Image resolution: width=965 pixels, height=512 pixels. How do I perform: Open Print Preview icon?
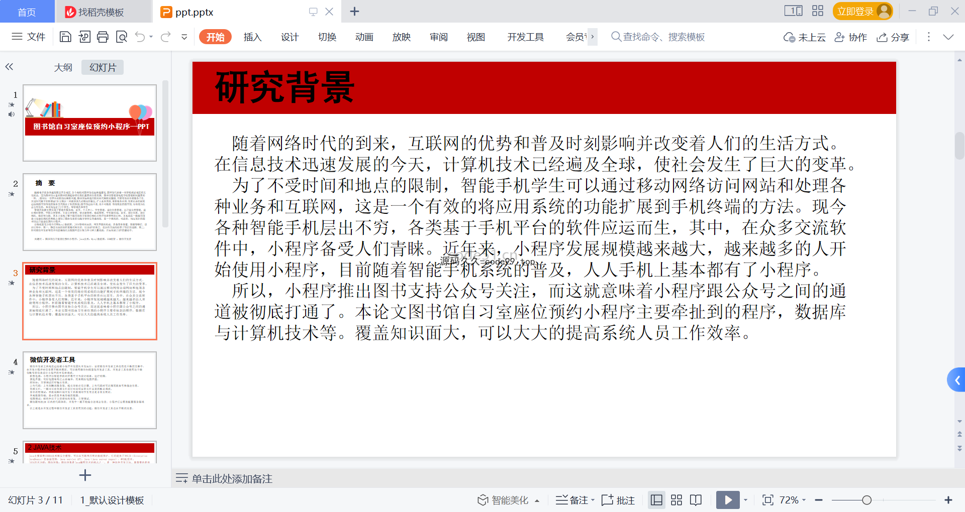[x=122, y=37]
